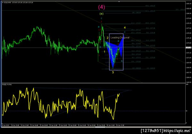
Task: Select the yellow wave 3 label
Action: point(113,72)
